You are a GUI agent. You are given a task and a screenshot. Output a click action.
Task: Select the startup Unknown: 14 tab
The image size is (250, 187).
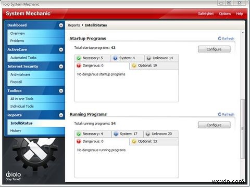click(x=161, y=58)
